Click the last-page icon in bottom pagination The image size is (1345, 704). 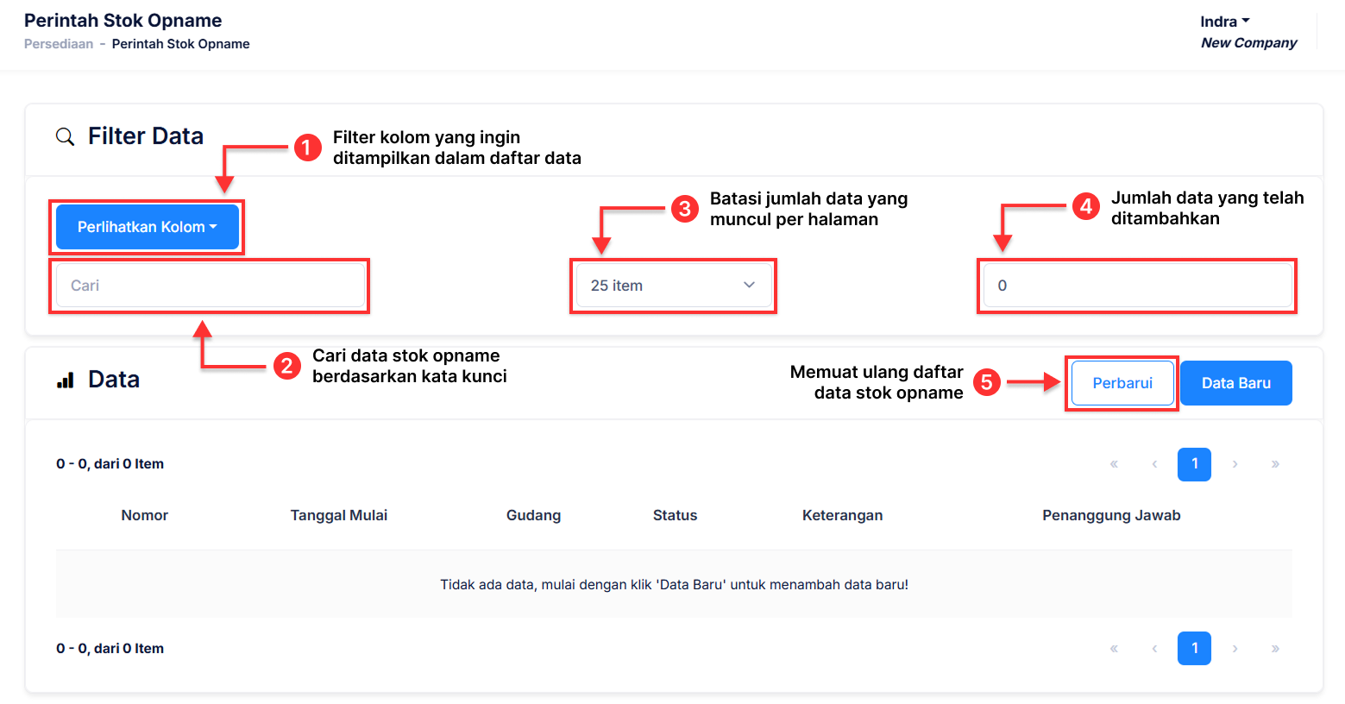point(1275,648)
